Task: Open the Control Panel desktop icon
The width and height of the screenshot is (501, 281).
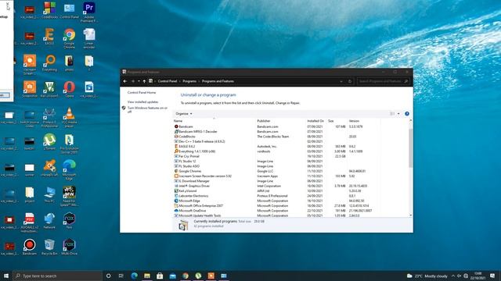Action: click(70, 10)
